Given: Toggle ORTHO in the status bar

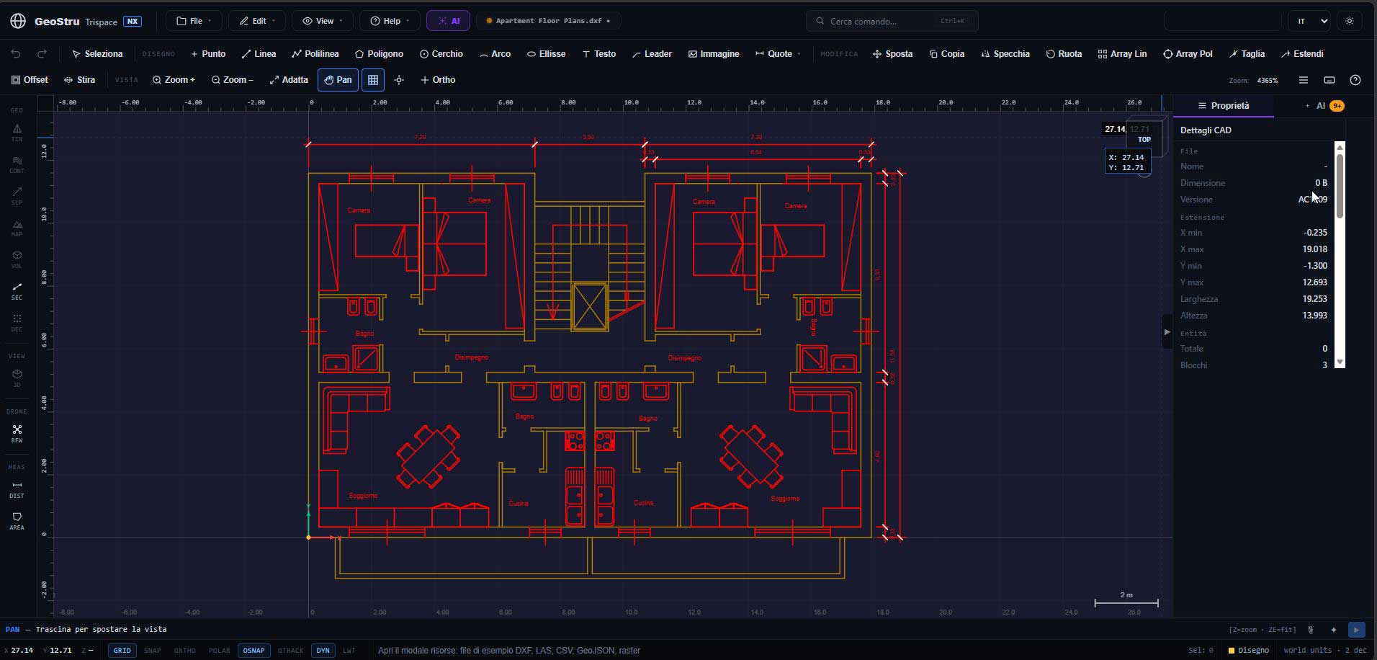Looking at the screenshot, I should click(184, 651).
